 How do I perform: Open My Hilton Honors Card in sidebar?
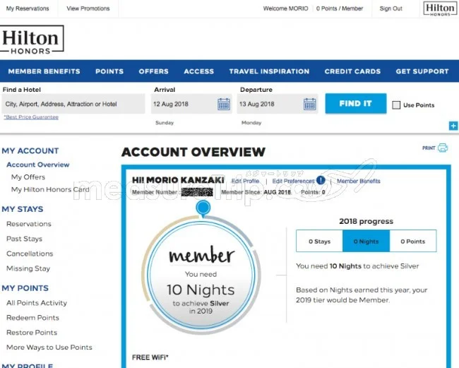tap(50, 189)
